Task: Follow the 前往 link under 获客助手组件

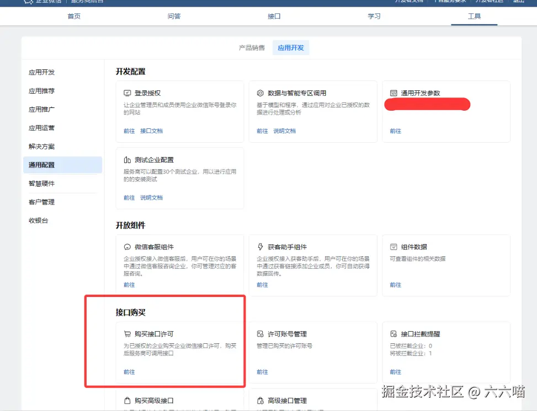Action: pos(262,284)
